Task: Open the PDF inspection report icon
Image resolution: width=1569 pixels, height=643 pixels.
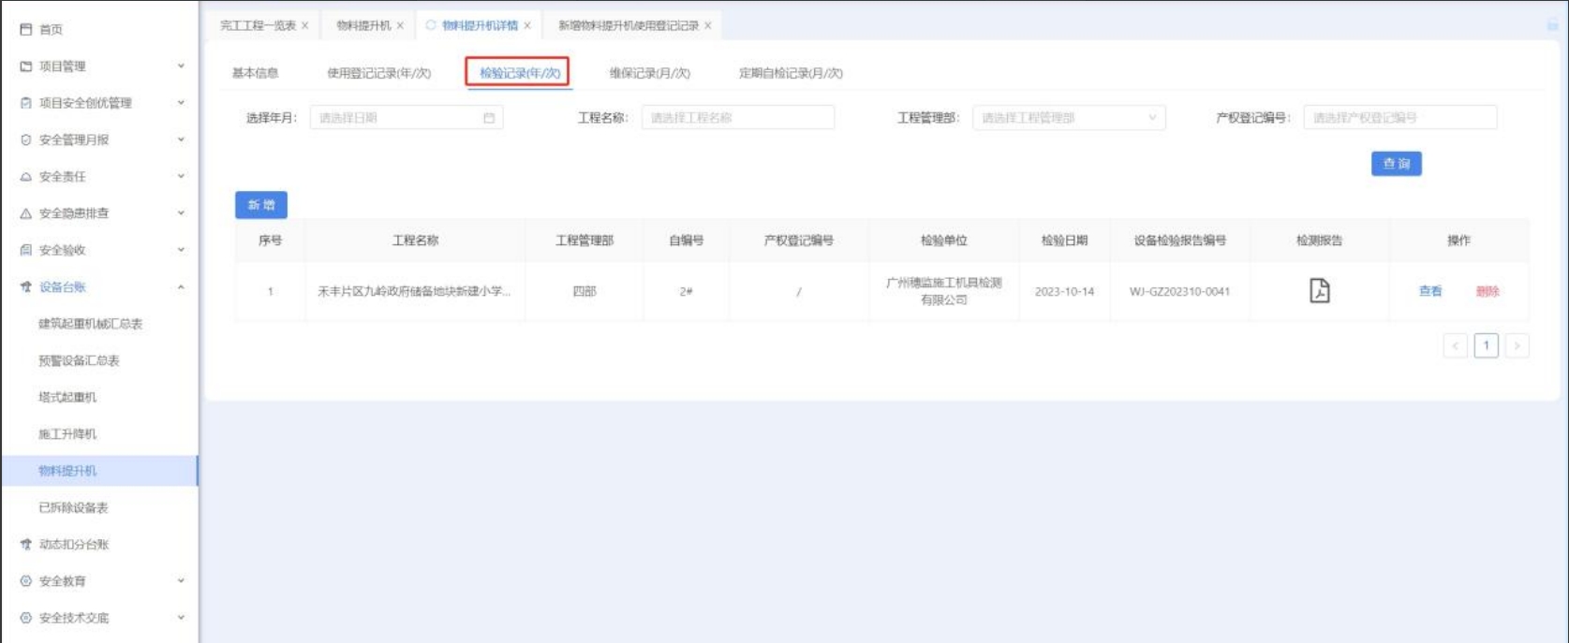Action: (1319, 291)
